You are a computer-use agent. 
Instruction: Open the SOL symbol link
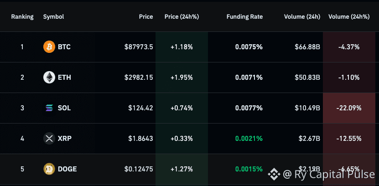click(x=64, y=108)
